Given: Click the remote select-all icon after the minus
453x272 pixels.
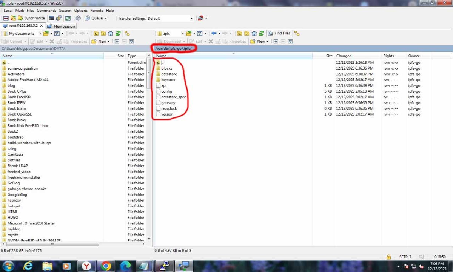Looking at the screenshot, I should 290,41.
